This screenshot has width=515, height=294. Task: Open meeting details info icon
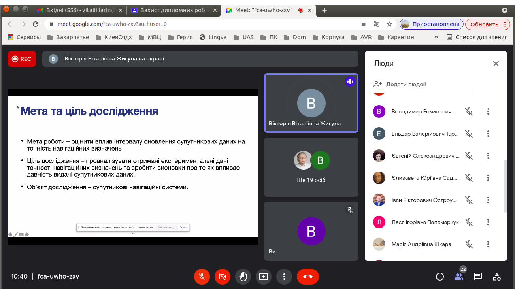[440, 277]
